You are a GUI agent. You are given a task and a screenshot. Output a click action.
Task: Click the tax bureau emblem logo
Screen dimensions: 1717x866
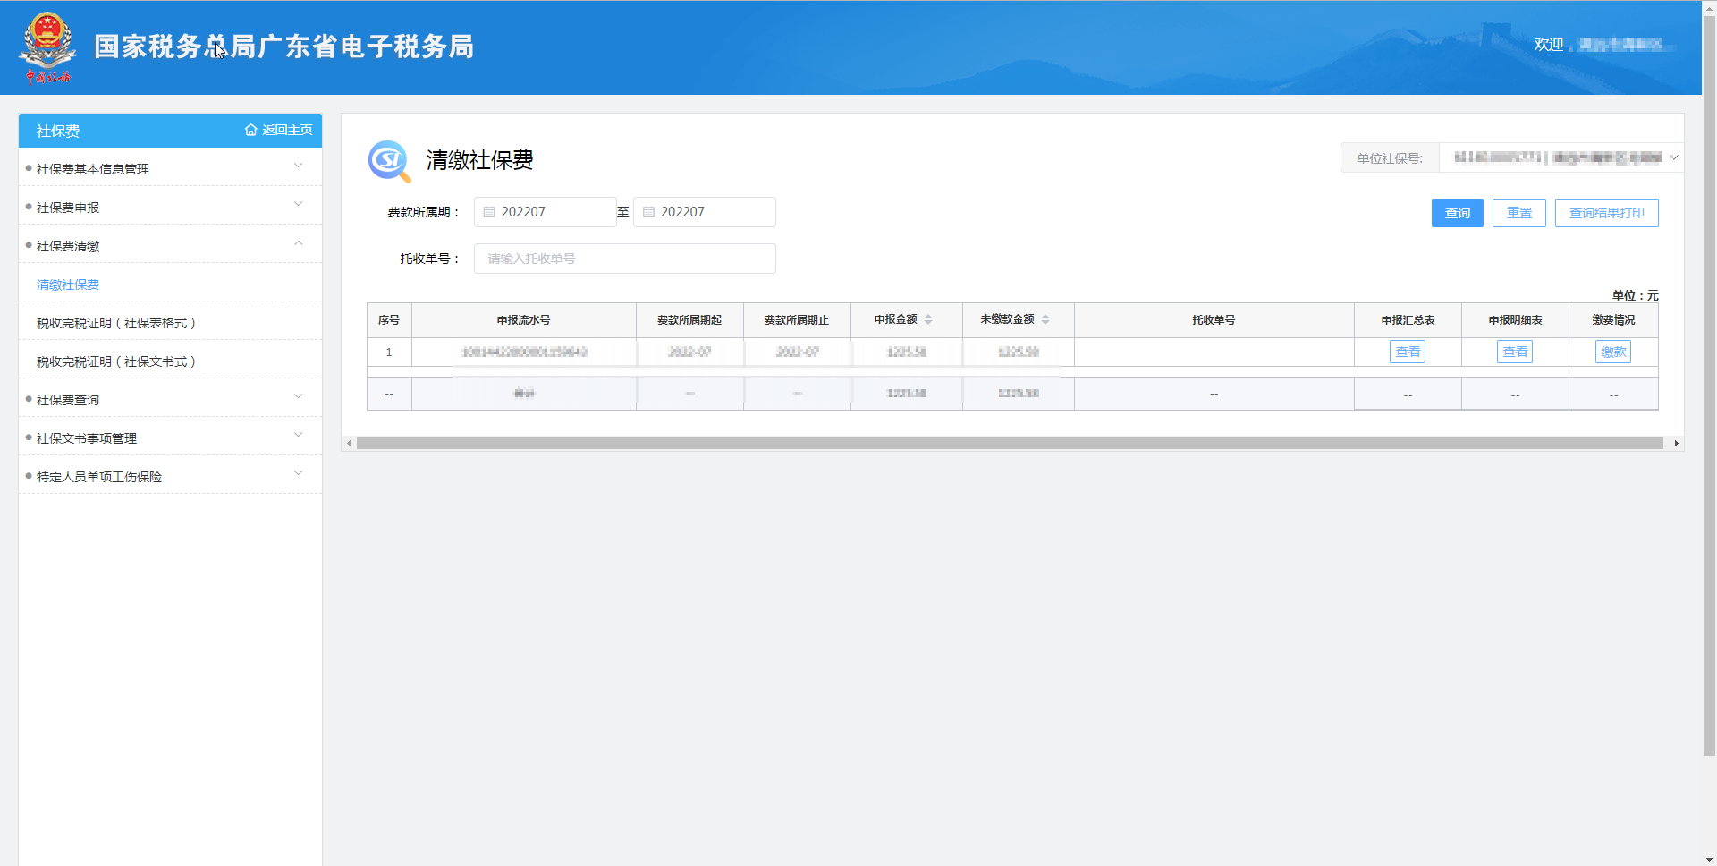[47, 47]
